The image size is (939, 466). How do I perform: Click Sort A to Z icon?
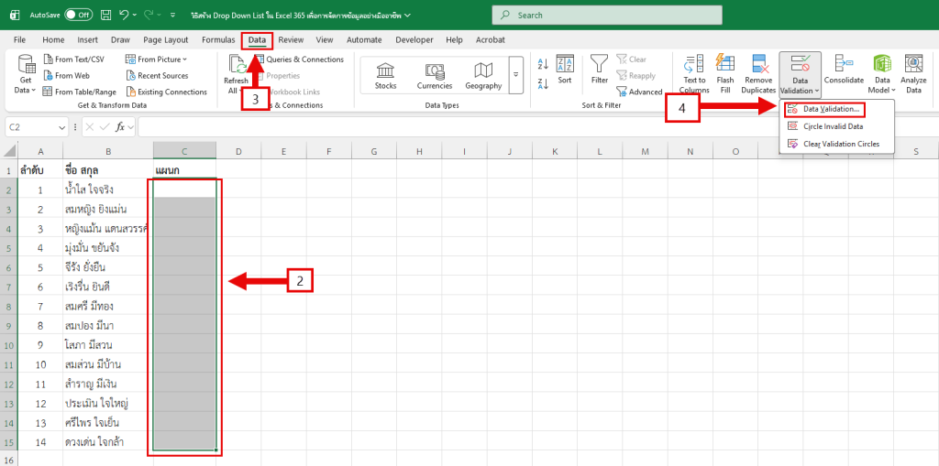tap(544, 64)
